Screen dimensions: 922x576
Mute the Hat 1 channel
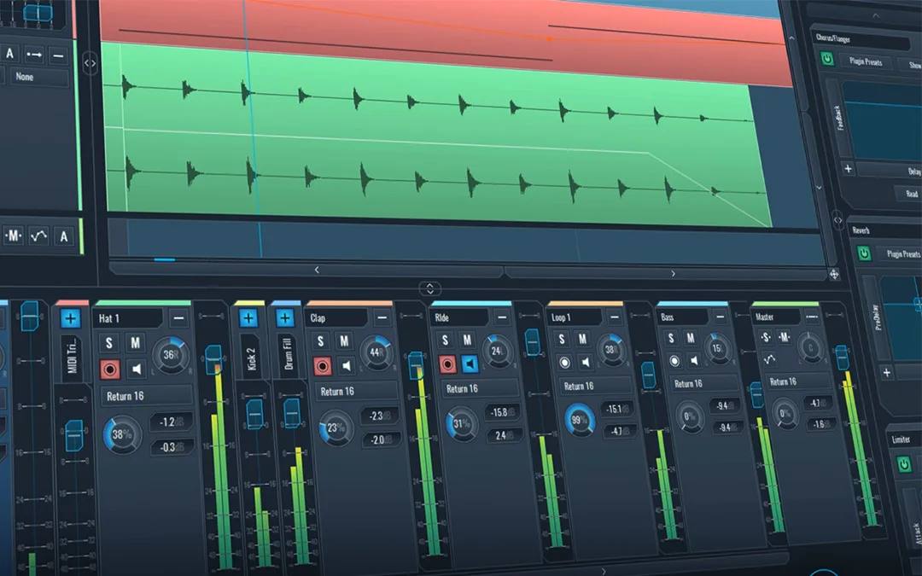point(135,342)
